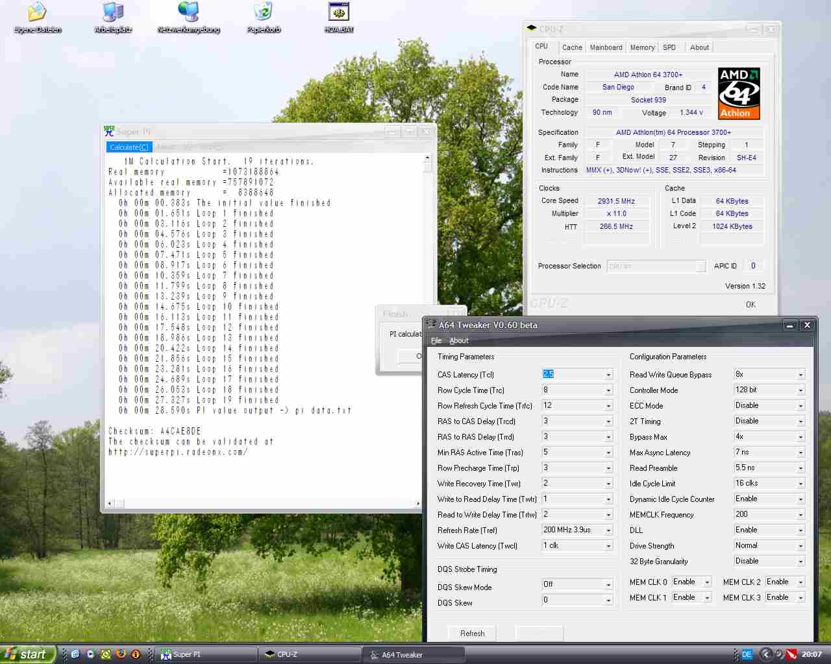Viewport: 831px width, 664px height.
Task: Click the Internet Explorer quick launch icon
Action: click(75, 654)
